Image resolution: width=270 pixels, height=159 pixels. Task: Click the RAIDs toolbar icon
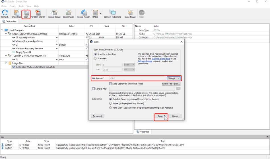(x=95, y=13)
